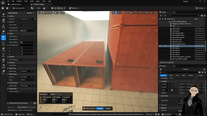Click the Color Subtracted black color swatch

pyautogui.click(x=27, y=45)
